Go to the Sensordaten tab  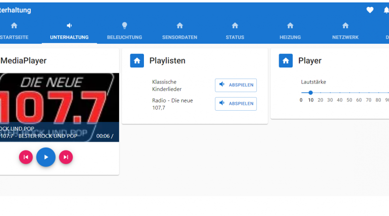pyautogui.click(x=179, y=31)
